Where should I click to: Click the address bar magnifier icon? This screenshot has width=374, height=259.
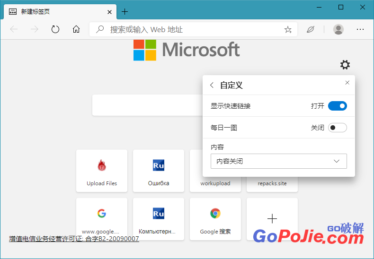pyautogui.click(x=100, y=29)
